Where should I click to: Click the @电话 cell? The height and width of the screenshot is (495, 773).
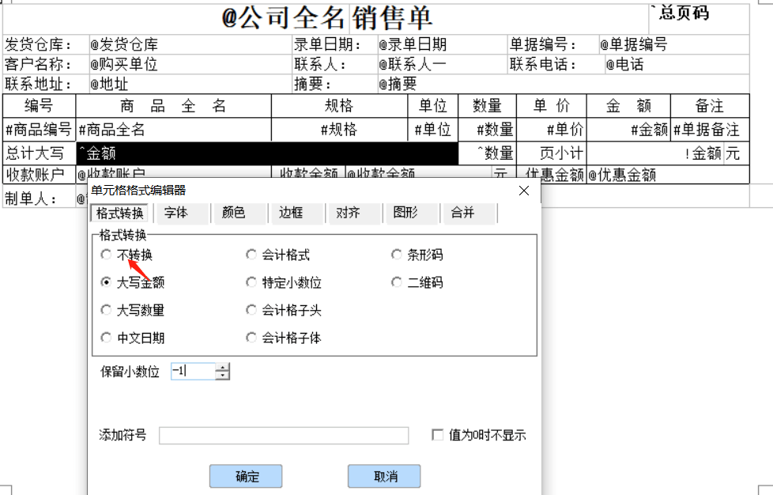(x=677, y=65)
